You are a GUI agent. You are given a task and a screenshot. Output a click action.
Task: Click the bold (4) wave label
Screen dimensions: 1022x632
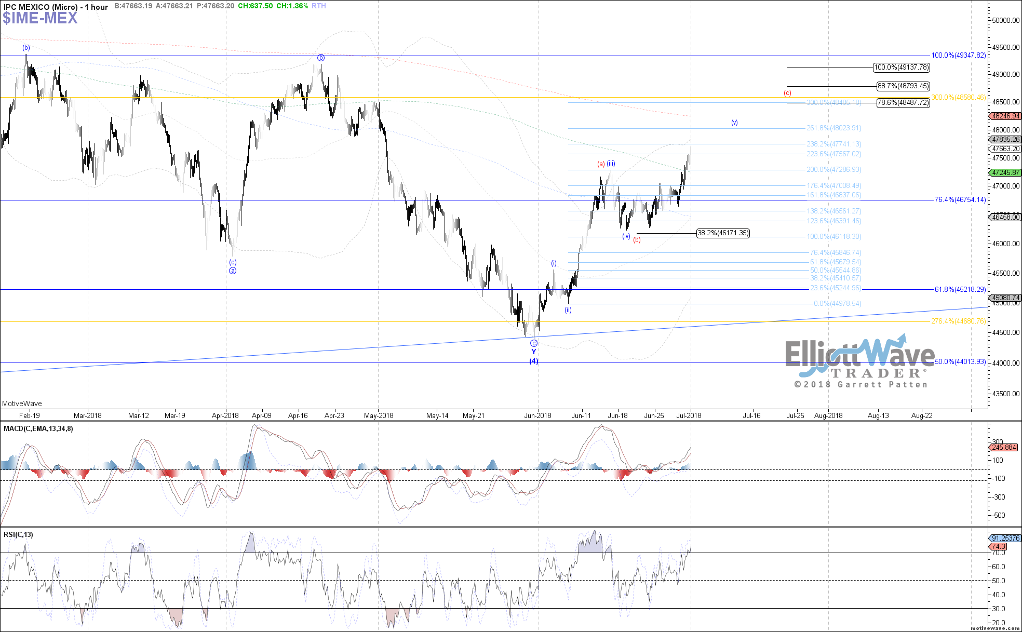click(x=534, y=361)
